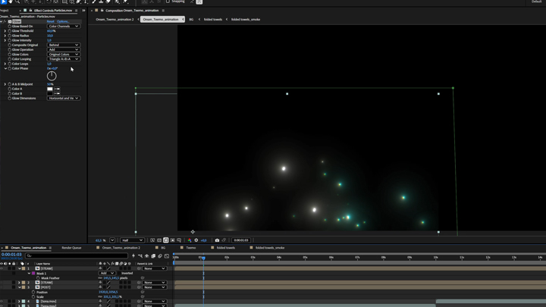The height and width of the screenshot is (307, 546).
Task: Select the Hand tool
Action: pos(11,2)
